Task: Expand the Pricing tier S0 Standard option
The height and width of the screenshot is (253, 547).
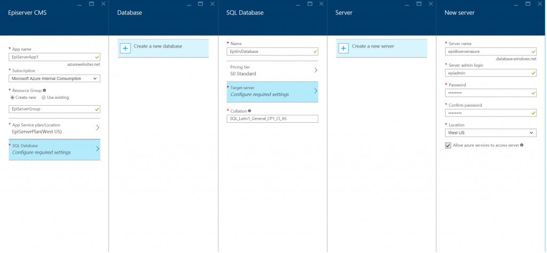Action: click(x=272, y=70)
